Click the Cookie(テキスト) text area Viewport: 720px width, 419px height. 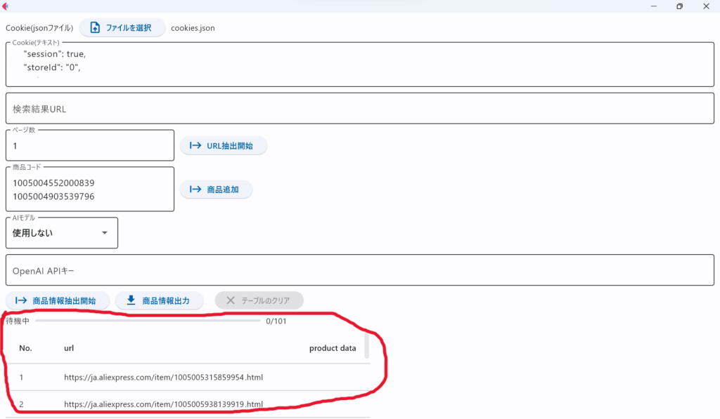click(x=360, y=65)
